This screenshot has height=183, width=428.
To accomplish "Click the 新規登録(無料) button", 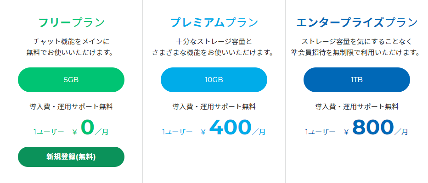I will pos(71,157).
